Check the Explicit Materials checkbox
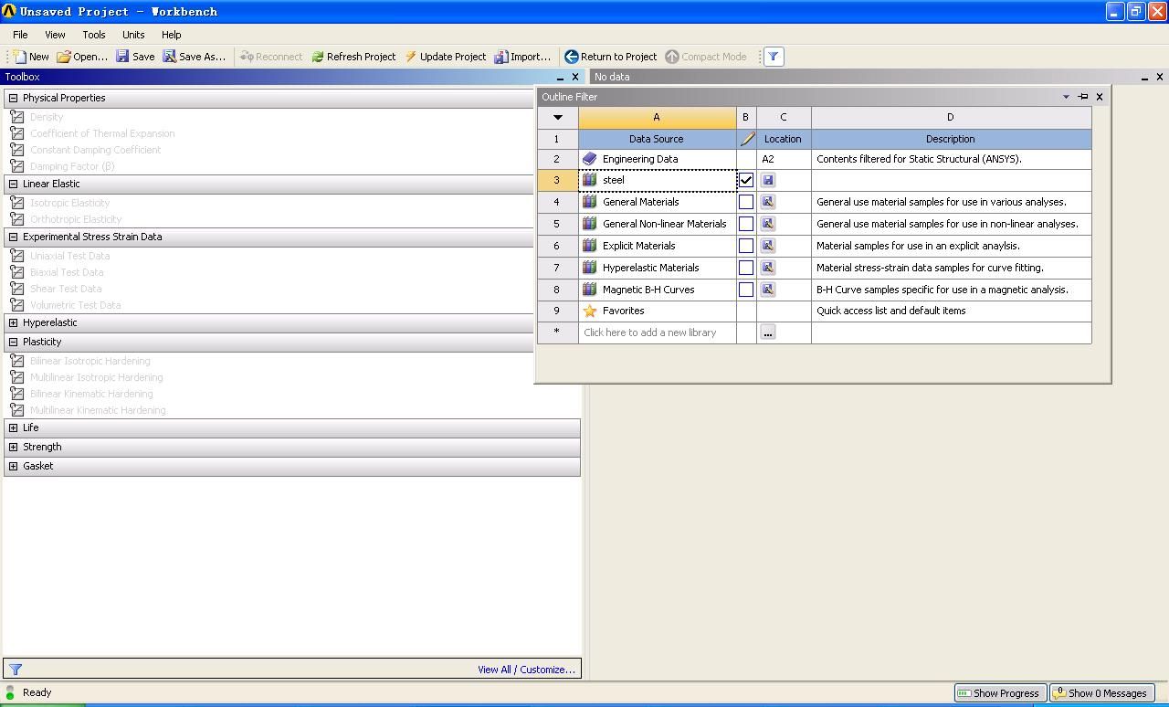 click(x=746, y=246)
